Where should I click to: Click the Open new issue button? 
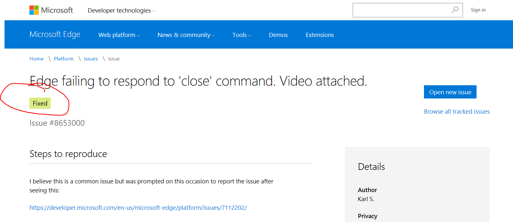coord(450,92)
